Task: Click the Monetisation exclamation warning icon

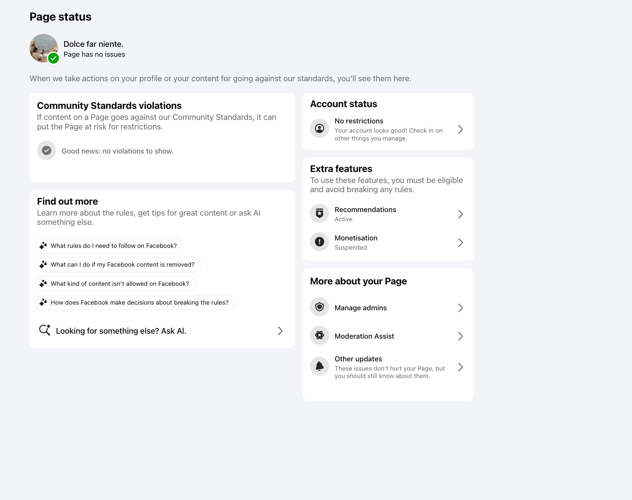Action: click(x=319, y=242)
